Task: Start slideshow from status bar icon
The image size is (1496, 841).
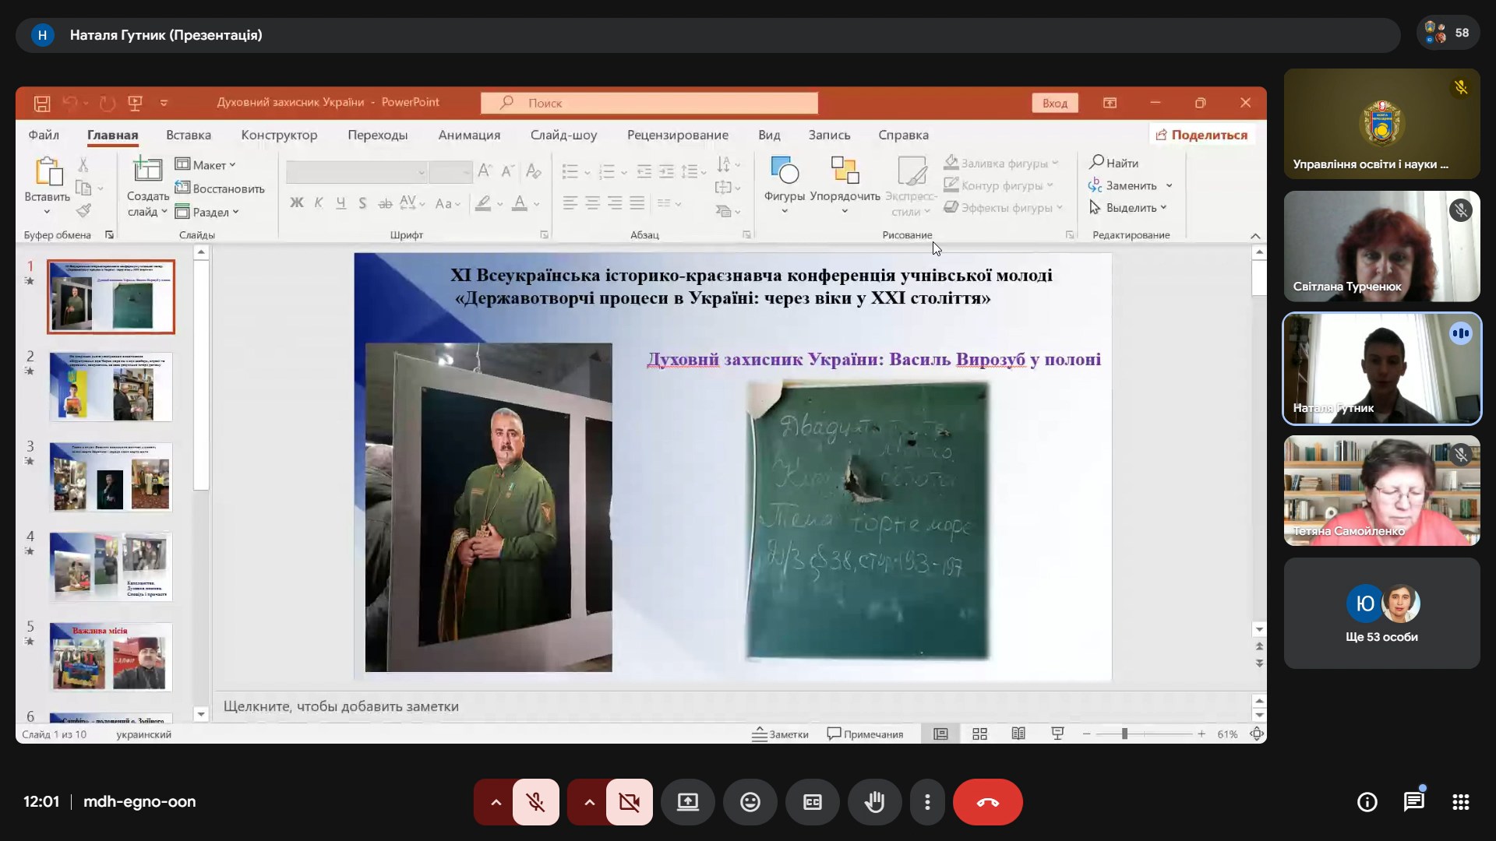Action: pyautogui.click(x=1057, y=734)
